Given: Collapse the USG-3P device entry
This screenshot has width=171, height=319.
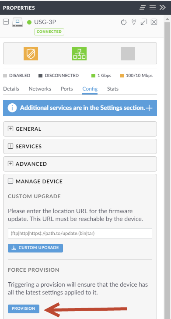Looking at the screenshot, I should (6, 22).
